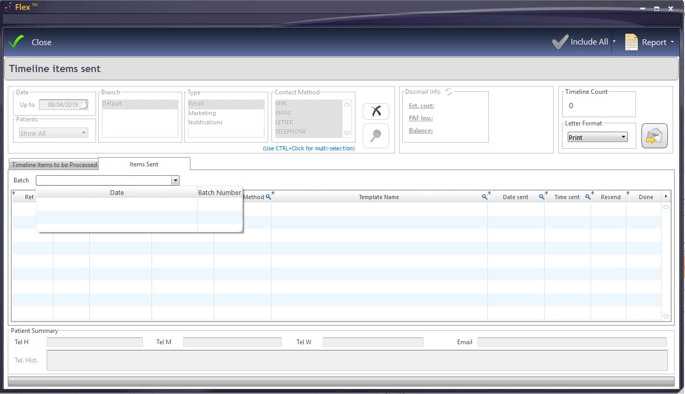
Task: Click the PAF Inv. link
Action: pos(421,118)
